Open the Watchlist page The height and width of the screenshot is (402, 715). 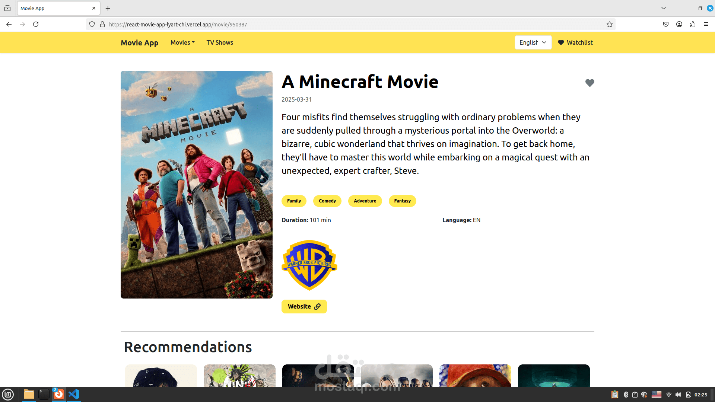tap(575, 42)
